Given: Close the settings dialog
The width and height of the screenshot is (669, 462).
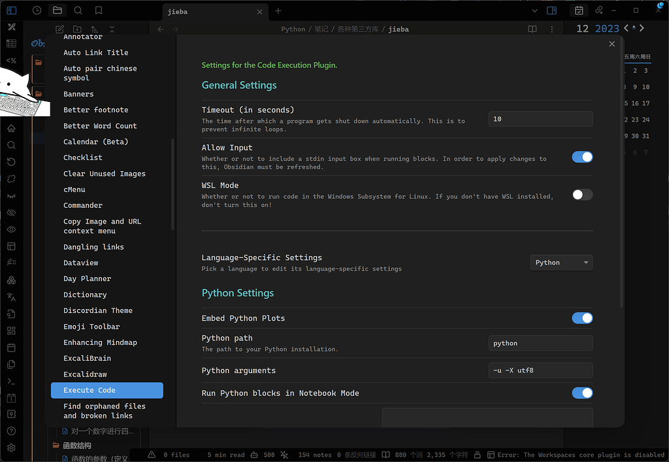Looking at the screenshot, I should tap(612, 44).
